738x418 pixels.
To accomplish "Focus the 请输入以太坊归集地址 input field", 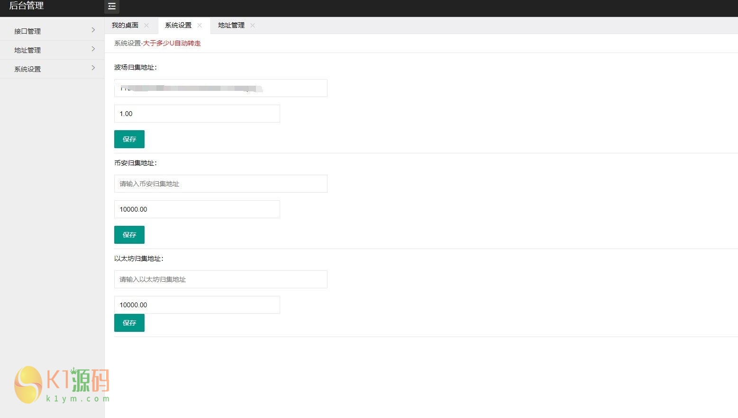I will pyautogui.click(x=221, y=279).
